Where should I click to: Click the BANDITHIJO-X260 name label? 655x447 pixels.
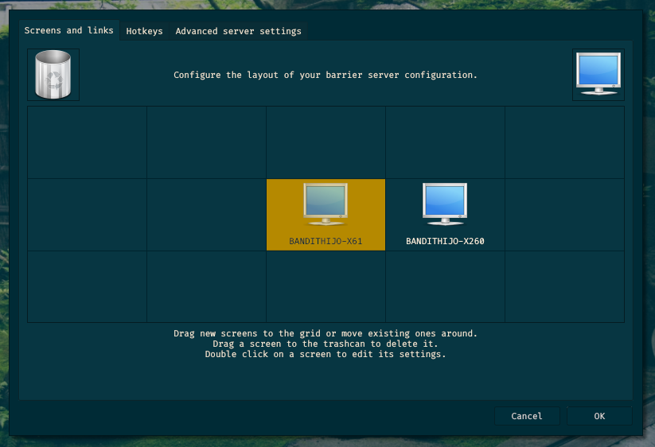(x=445, y=241)
